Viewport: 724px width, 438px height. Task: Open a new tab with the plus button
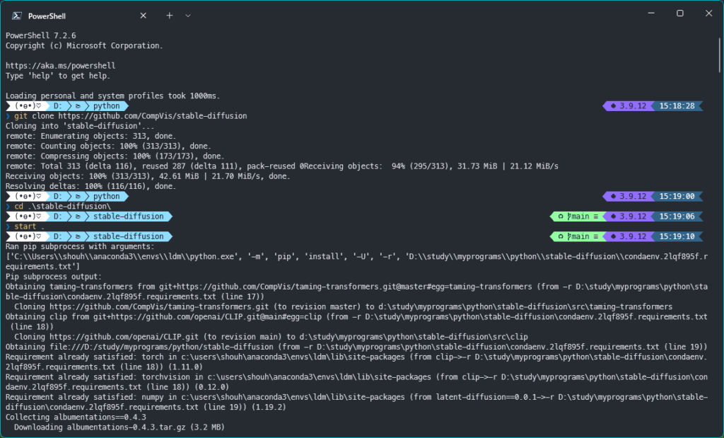click(170, 16)
